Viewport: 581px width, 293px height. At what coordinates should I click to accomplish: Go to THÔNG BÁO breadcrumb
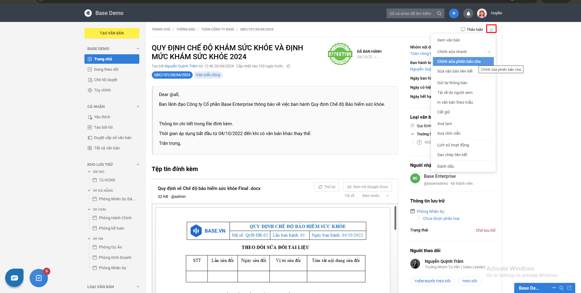pyautogui.click(x=186, y=30)
